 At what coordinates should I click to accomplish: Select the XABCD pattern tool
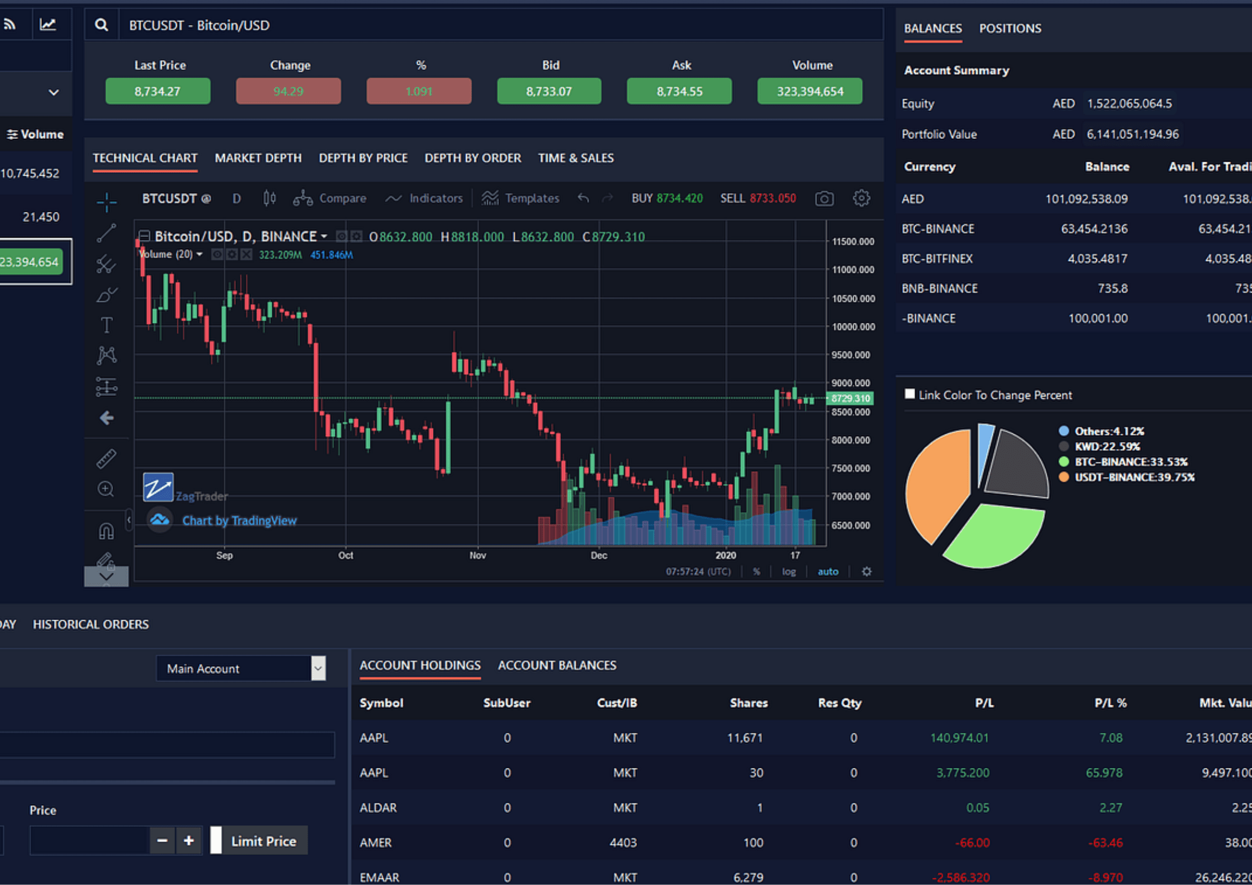coord(106,356)
